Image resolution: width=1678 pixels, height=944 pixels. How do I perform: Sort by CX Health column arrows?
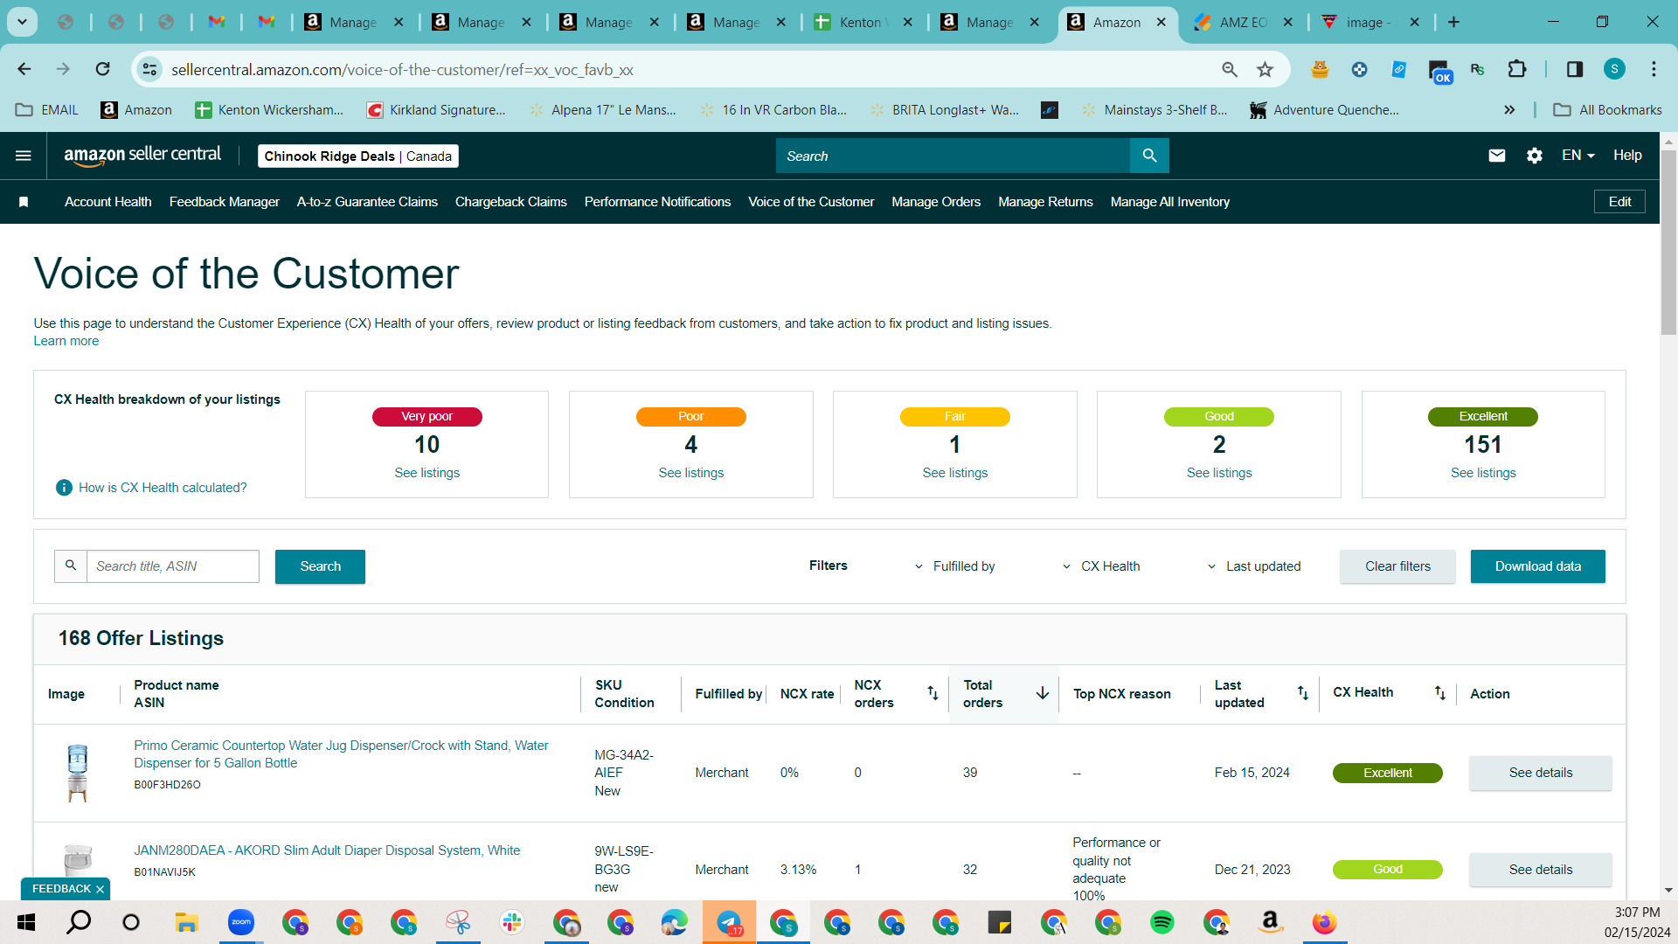(x=1440, y=693)
